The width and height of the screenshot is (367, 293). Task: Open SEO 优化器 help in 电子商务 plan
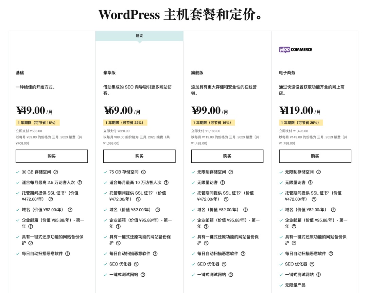click(x=312, y=264)
